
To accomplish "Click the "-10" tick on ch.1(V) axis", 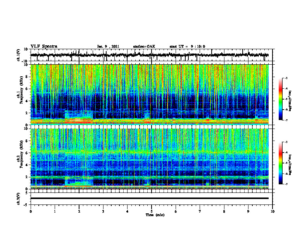I will [x=25, y=61].
